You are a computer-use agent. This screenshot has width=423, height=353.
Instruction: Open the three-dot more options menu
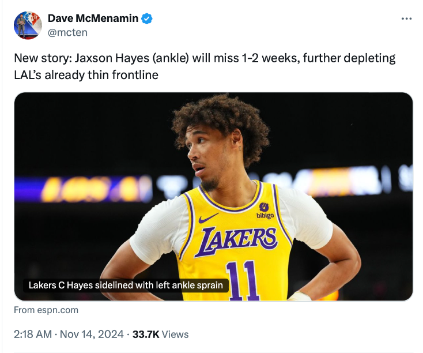tap(407, 18)
